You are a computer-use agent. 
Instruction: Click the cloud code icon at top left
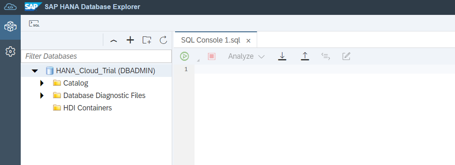[10, 6]
